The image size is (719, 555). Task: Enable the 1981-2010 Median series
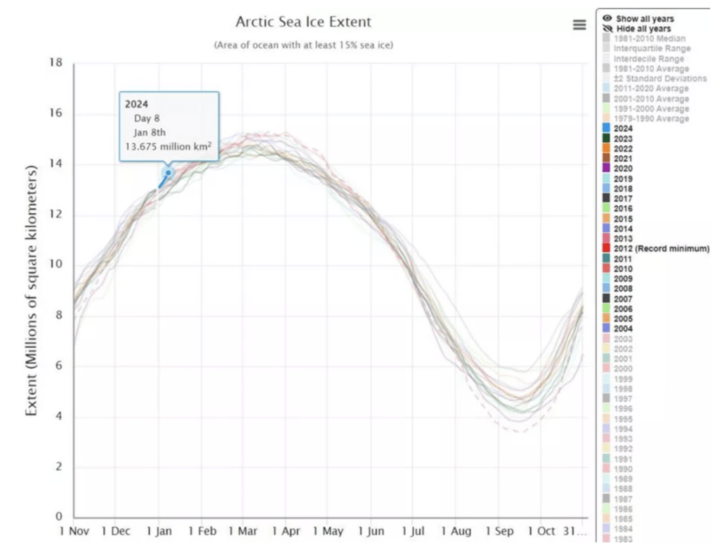coord(649,39)
